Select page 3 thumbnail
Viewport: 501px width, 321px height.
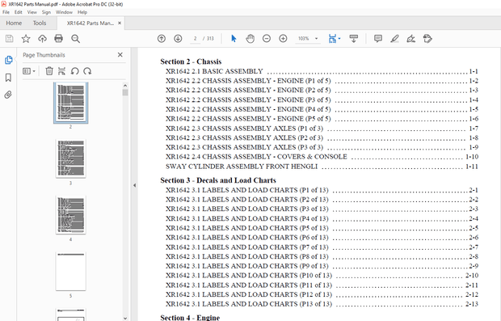70,158
